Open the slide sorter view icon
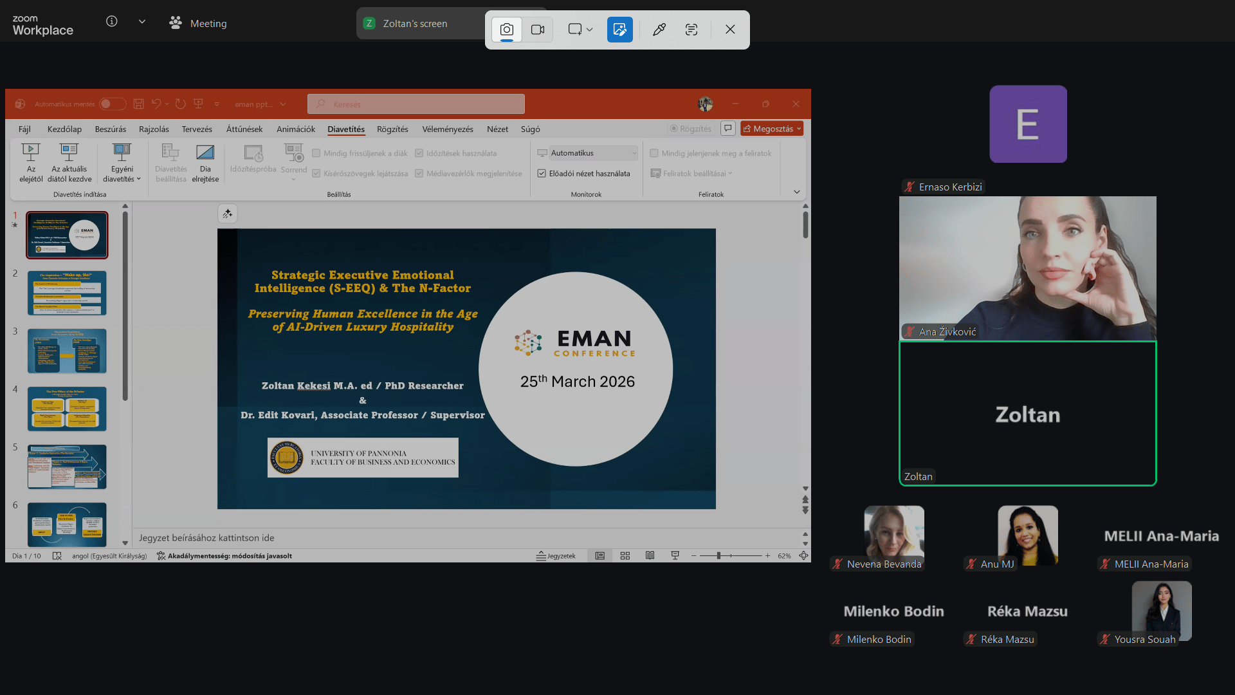1235x695 pixels. [625, 556]
